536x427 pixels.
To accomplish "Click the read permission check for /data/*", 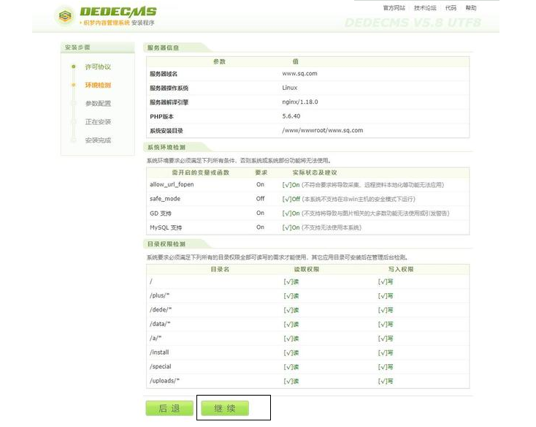I will (x=291, y=325).
